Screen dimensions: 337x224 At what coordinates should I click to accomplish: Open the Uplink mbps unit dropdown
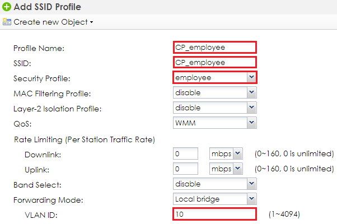point(238,169)
